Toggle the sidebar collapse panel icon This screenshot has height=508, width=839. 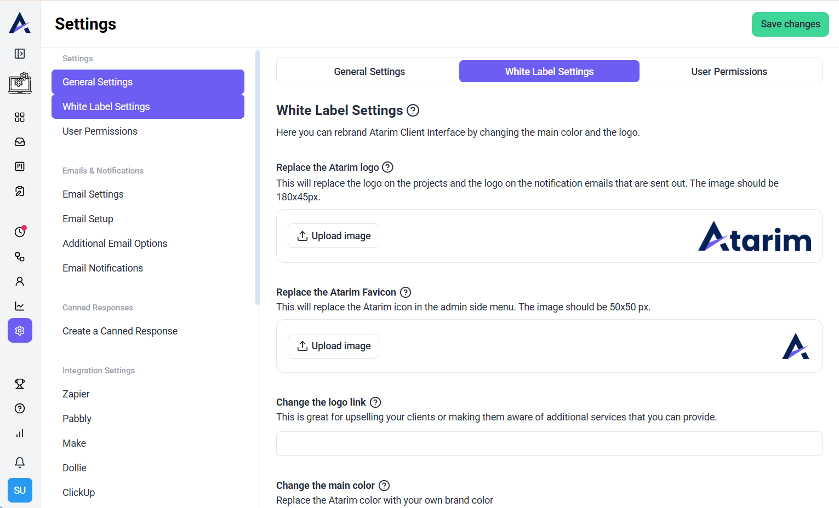(x=20, y=54)
